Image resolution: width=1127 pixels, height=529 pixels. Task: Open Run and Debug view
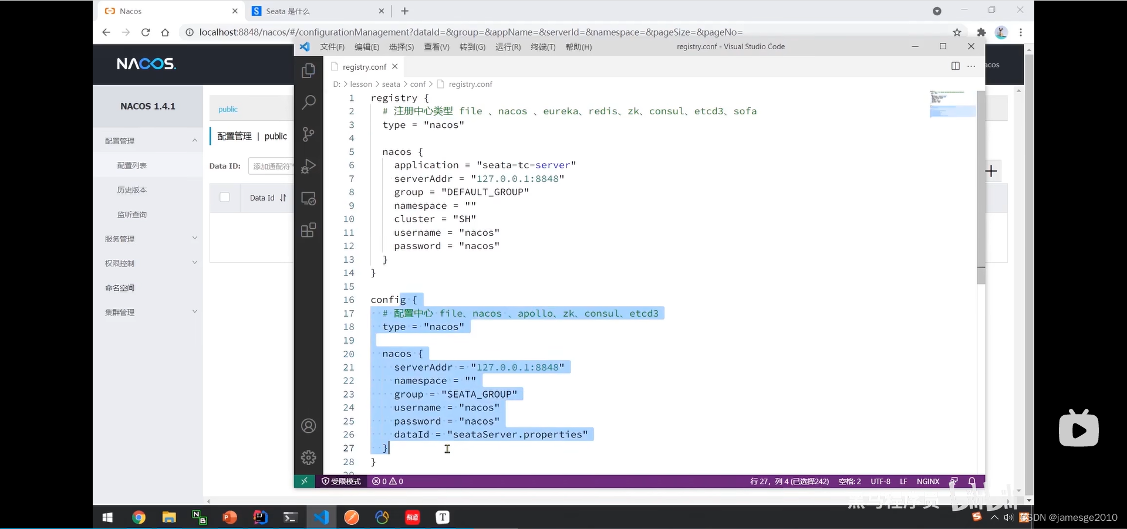click(x=308, y=167)
